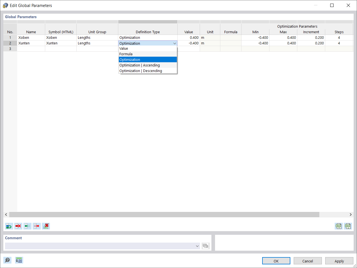Click the horizontal scrollbar thumb
Image resolution: width=357 pixels, height=268 pixels.
[x=164, y=214]
